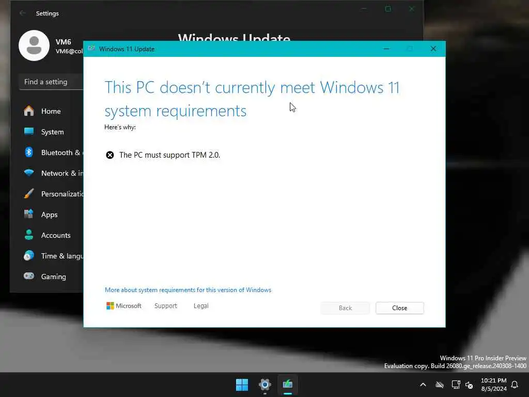The height and width of the screenshot is (397, 529).
Task: Go back using Settings back arrow
Action: pos(23,13)
